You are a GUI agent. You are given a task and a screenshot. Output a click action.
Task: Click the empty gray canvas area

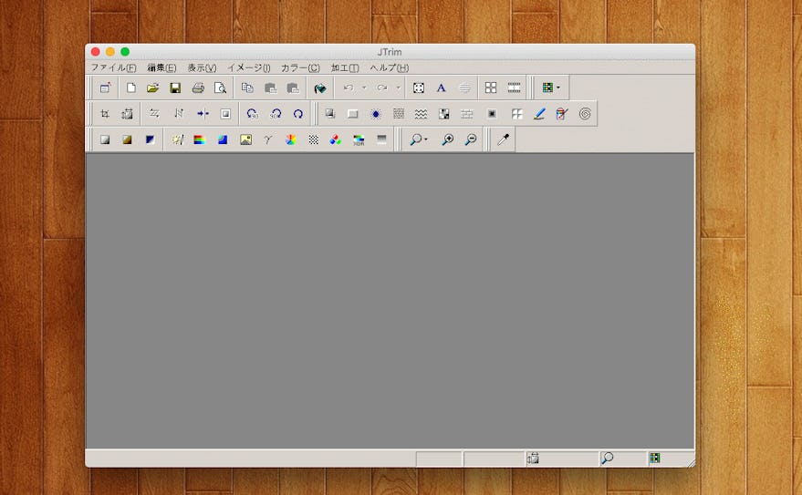pos(390,301)
